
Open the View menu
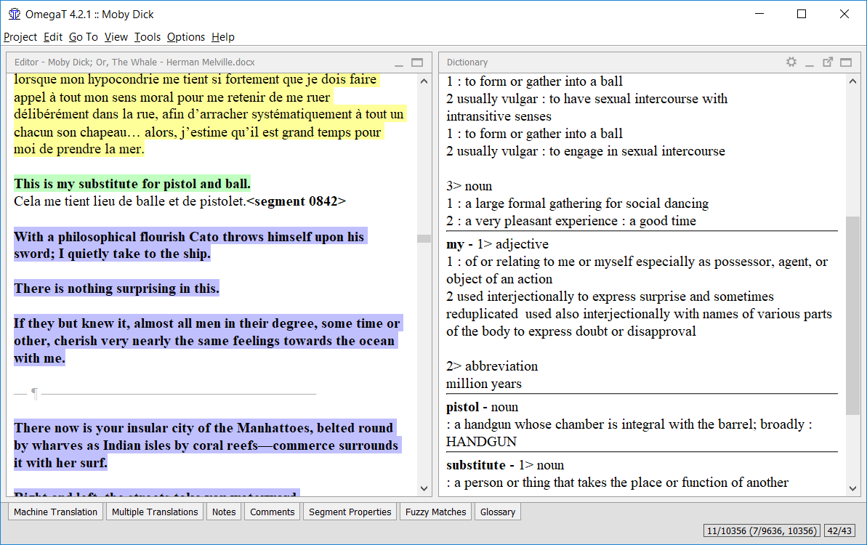point(116,37)
